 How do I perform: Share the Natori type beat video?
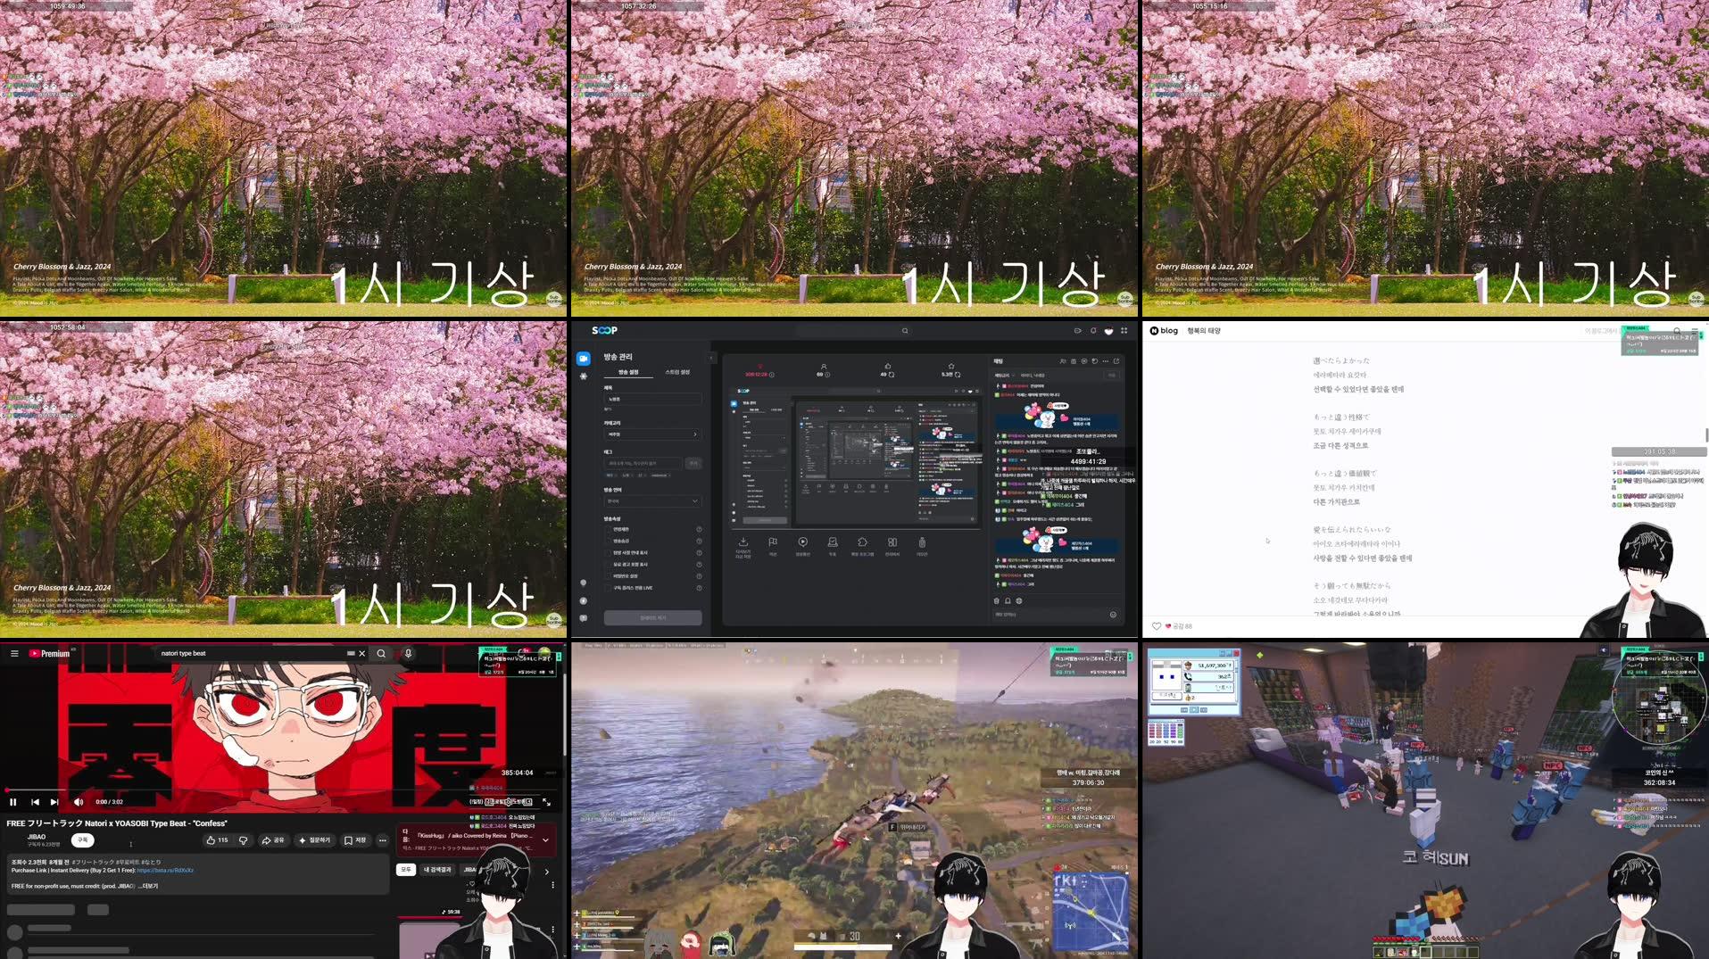point(273,839)
